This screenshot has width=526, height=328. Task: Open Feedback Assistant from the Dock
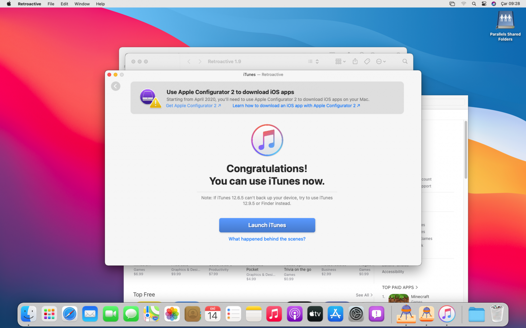(377, 314)
